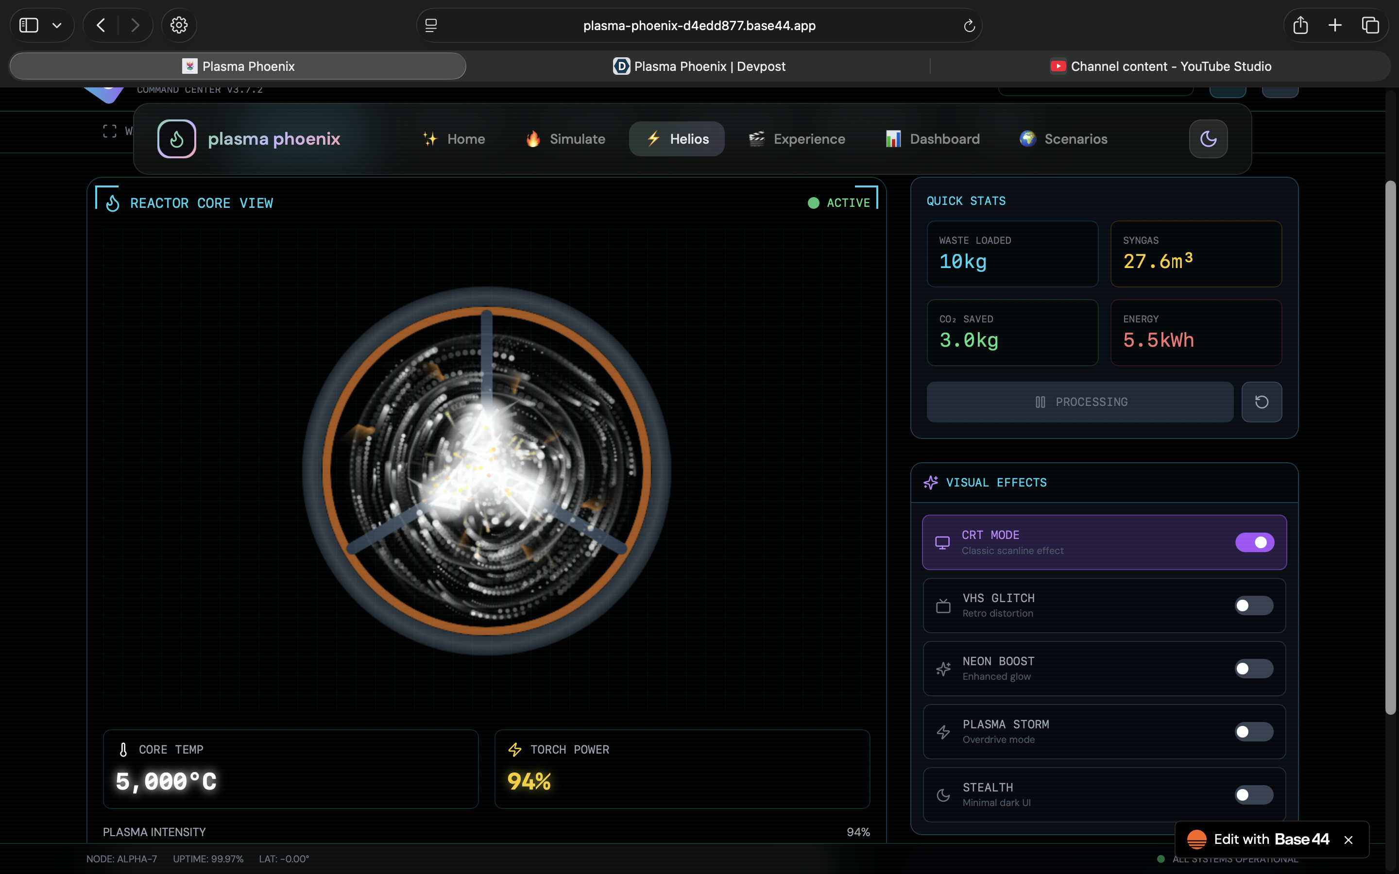The height and width of the screenshot is (874, 1399).
Task: Go to the Home nav item
Action: tap(454, 139)
